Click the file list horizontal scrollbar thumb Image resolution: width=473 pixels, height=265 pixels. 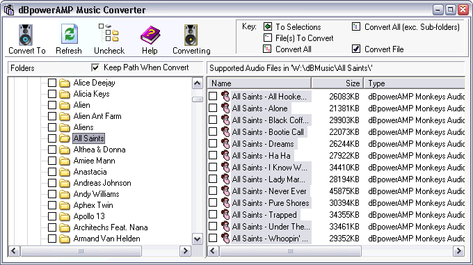290,251
